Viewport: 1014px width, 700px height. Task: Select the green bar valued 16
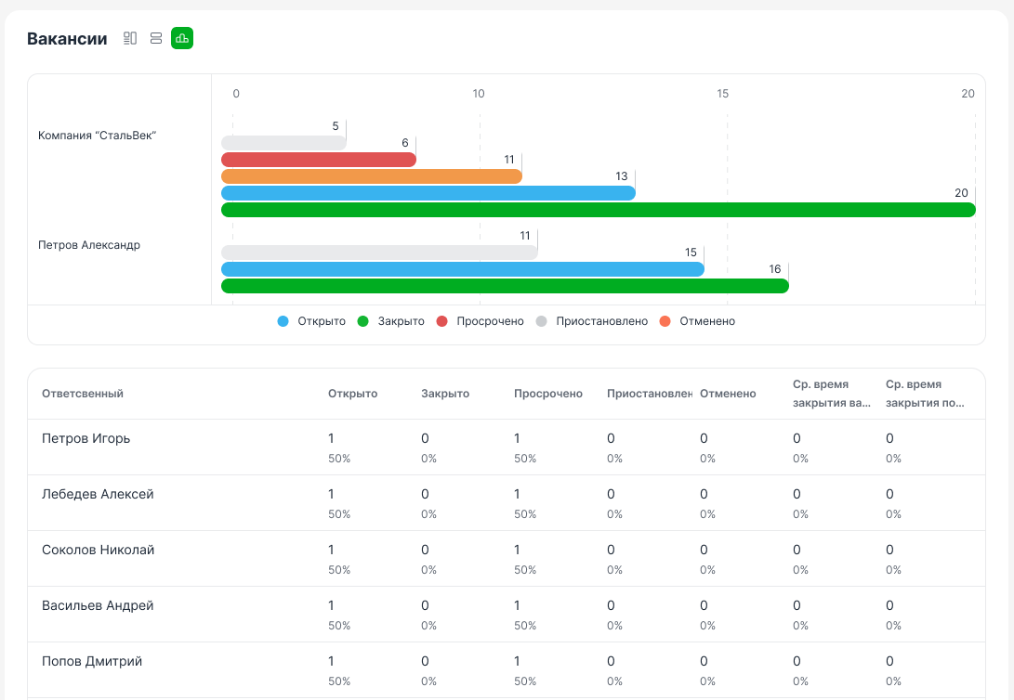(x=505, y=286)
